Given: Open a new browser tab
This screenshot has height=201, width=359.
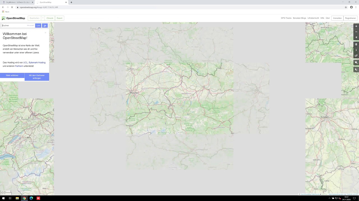Looking at the screenshot, I should coord(71,2).
